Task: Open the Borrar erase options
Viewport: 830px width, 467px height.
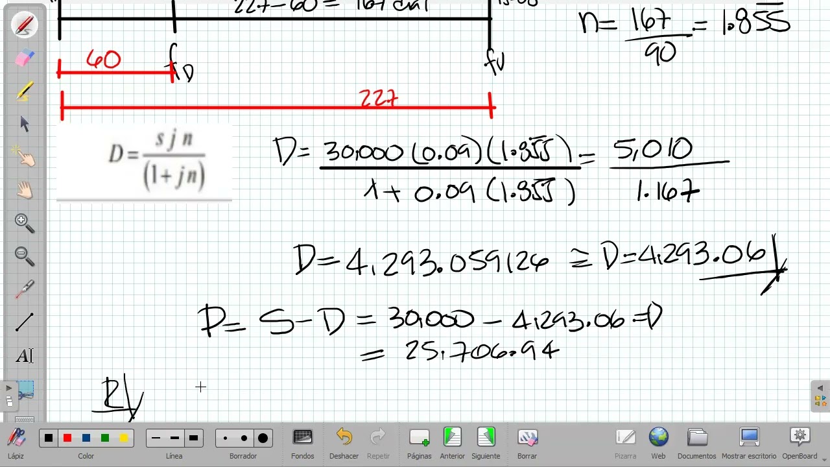Action: pos(527,444)
